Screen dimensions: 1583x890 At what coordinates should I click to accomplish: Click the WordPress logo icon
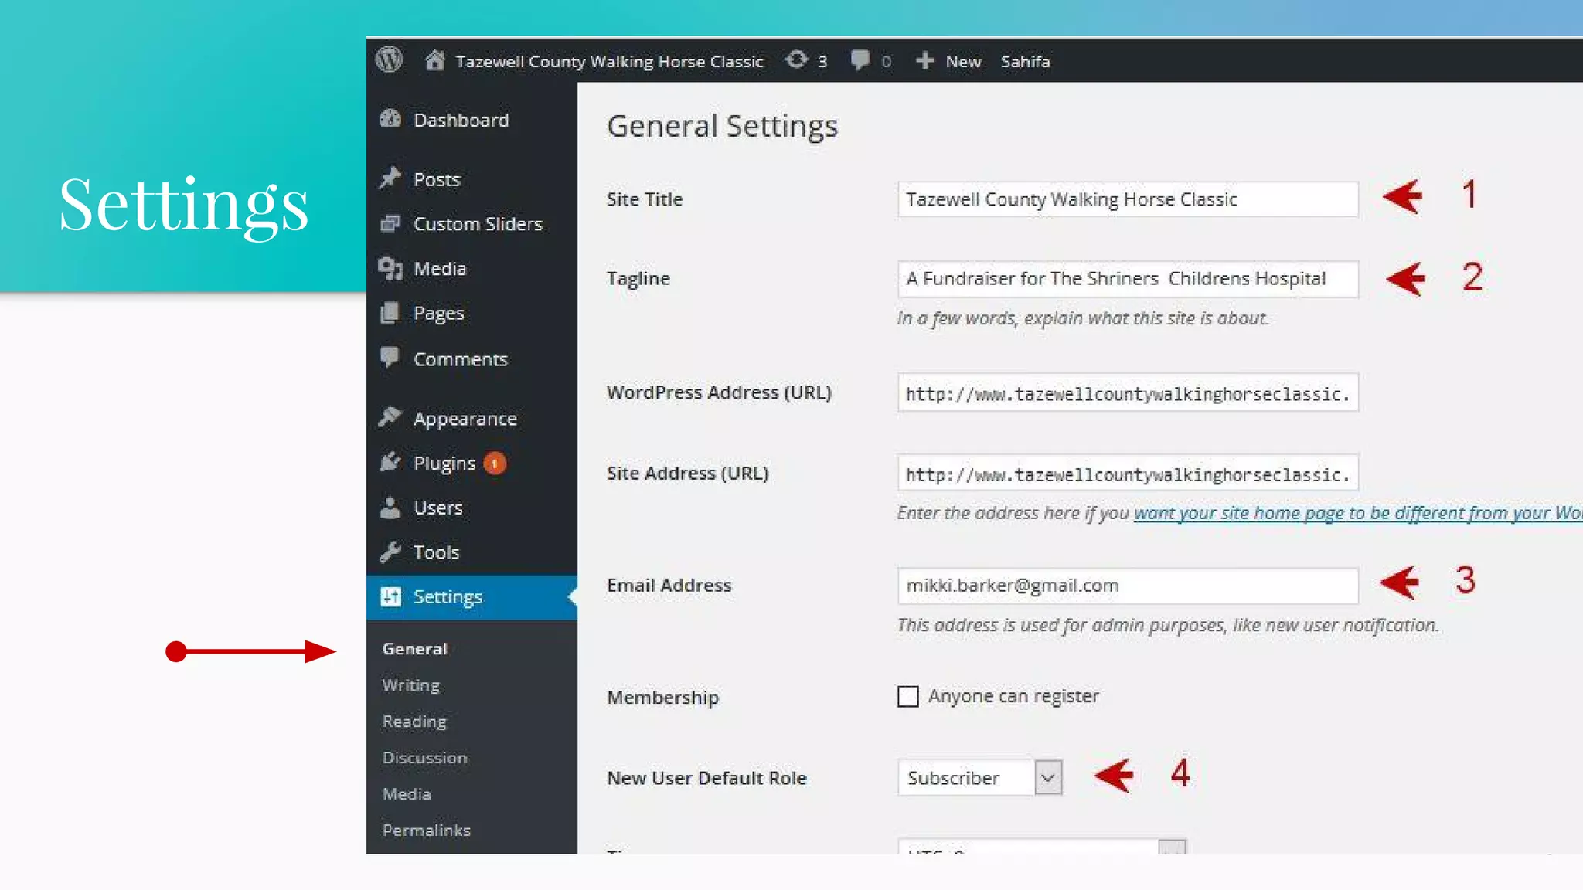click(390, 60)
